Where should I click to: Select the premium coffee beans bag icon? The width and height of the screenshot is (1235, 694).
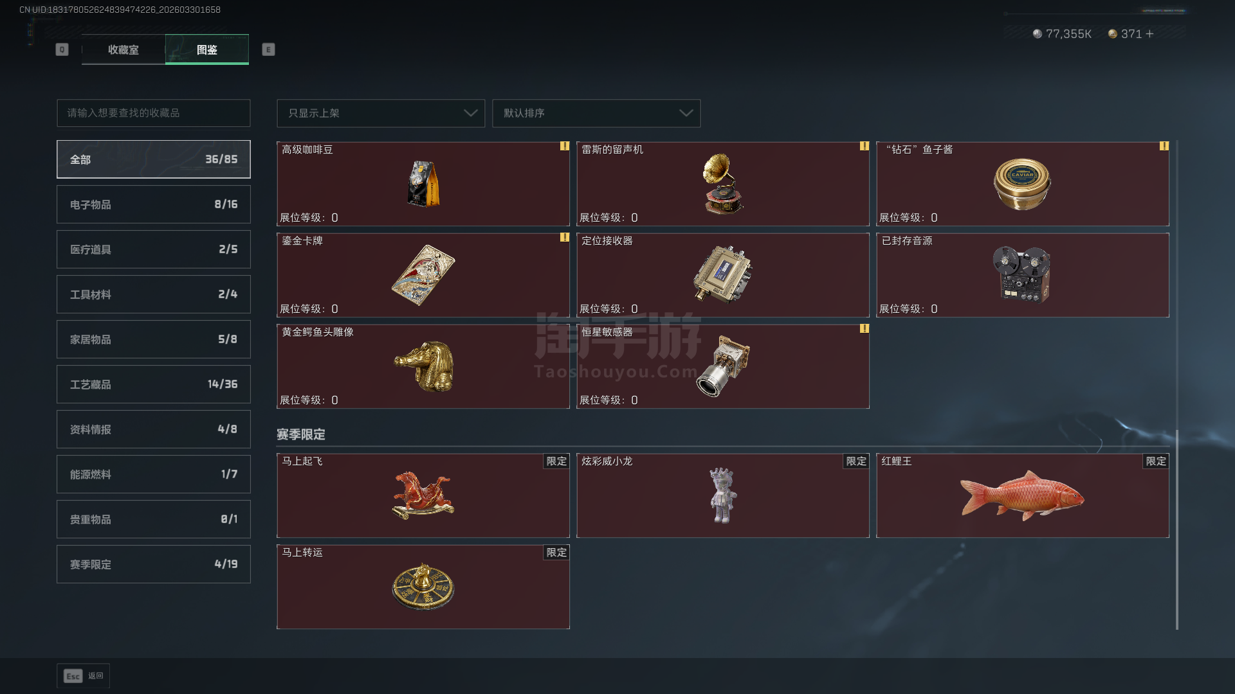coord(423,184)
